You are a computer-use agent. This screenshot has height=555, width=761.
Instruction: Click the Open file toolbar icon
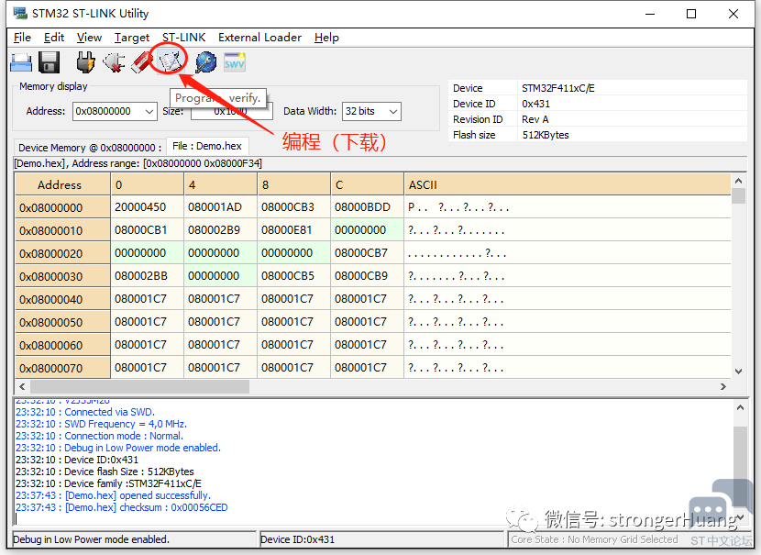[21, 62]
